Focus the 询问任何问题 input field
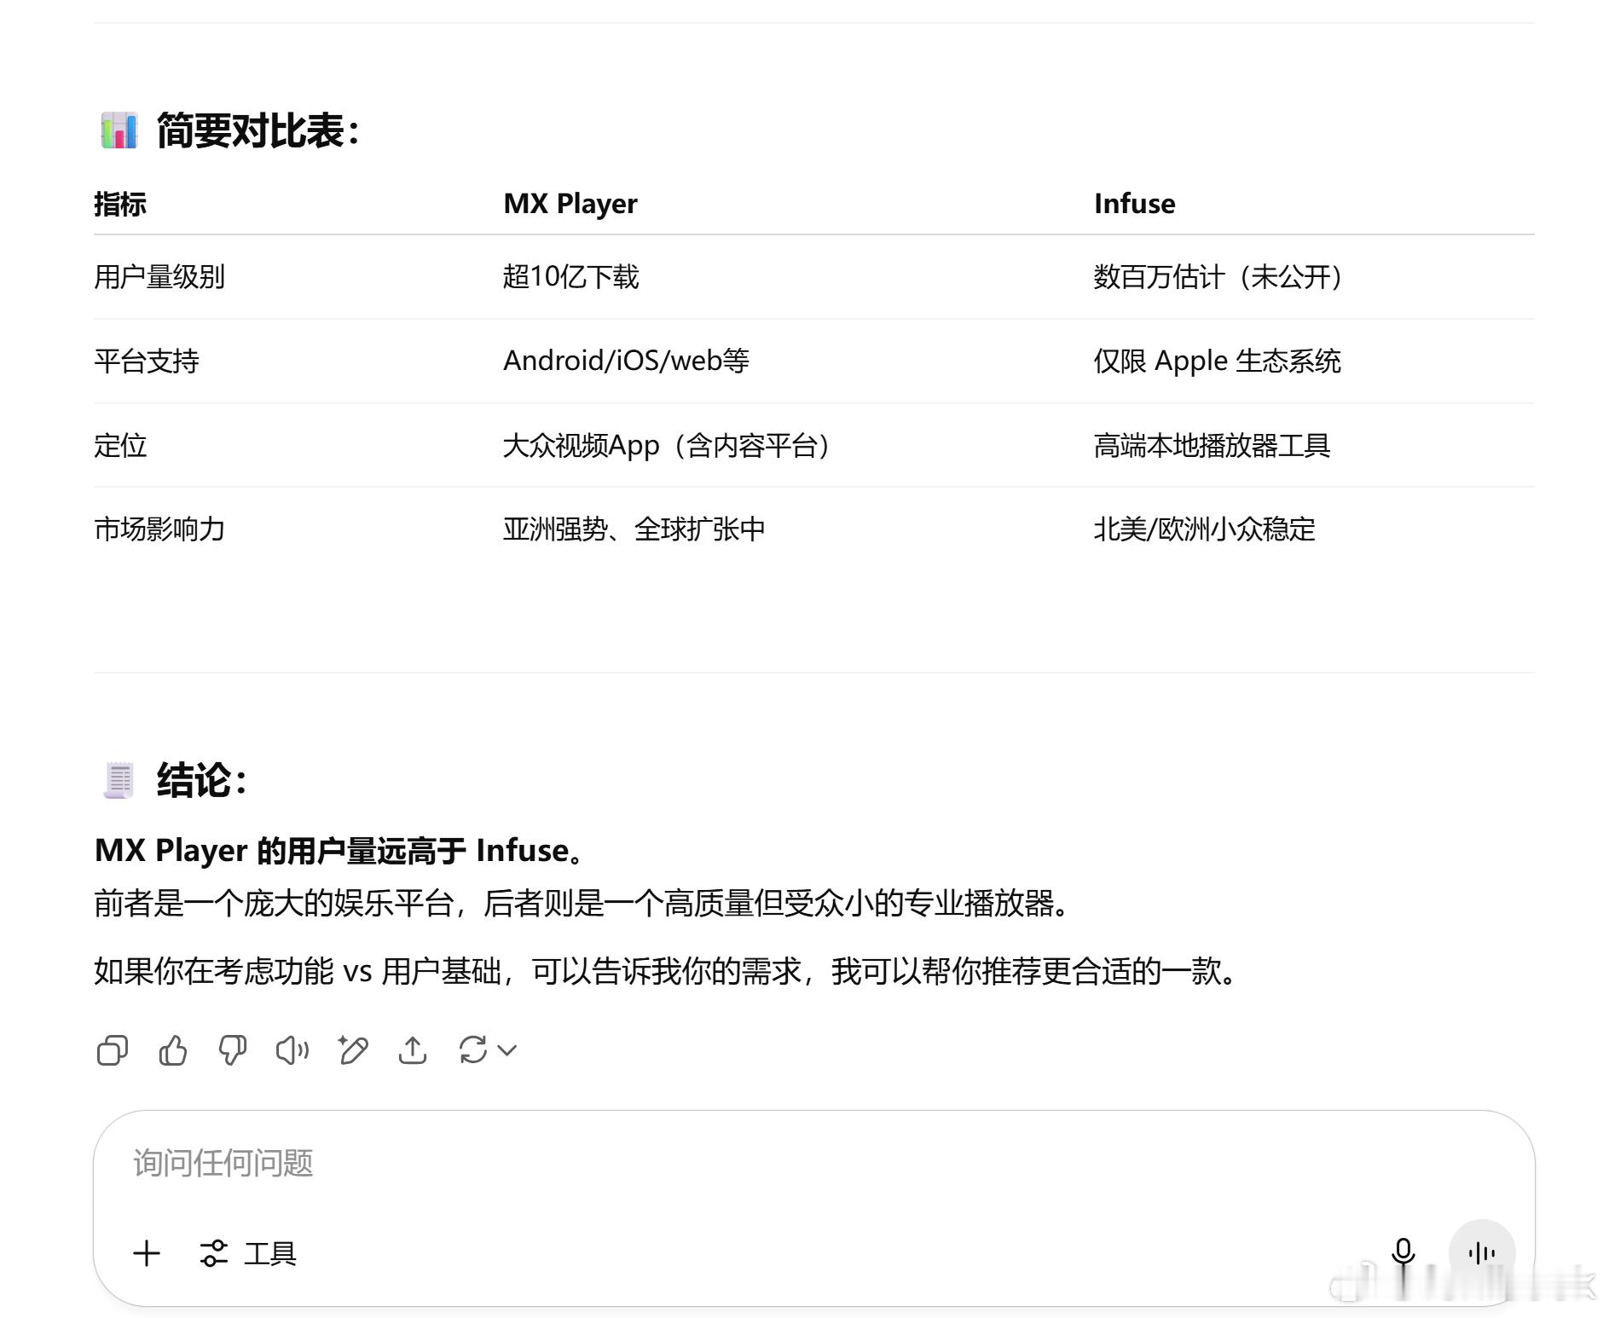1609x1318 pixels. pyautogui.click(x=813, y=1163)
